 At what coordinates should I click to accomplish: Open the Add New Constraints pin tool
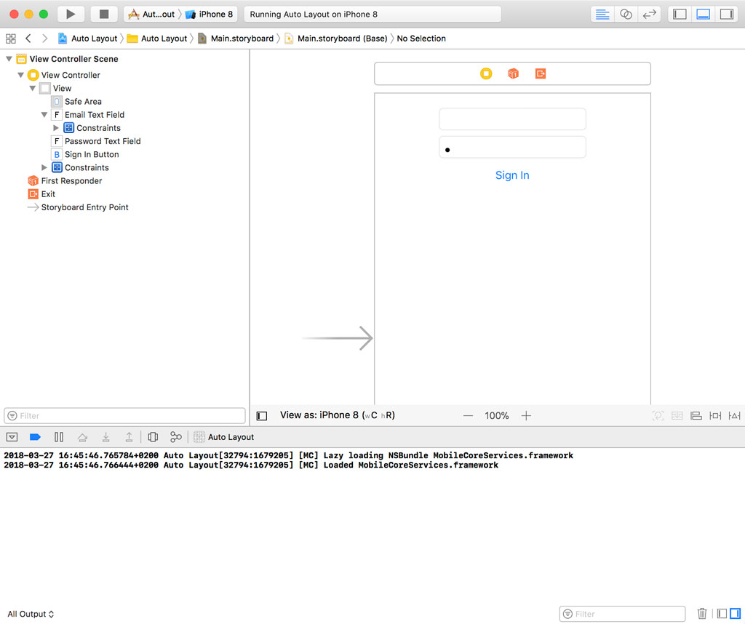click(x=715, y=415)
